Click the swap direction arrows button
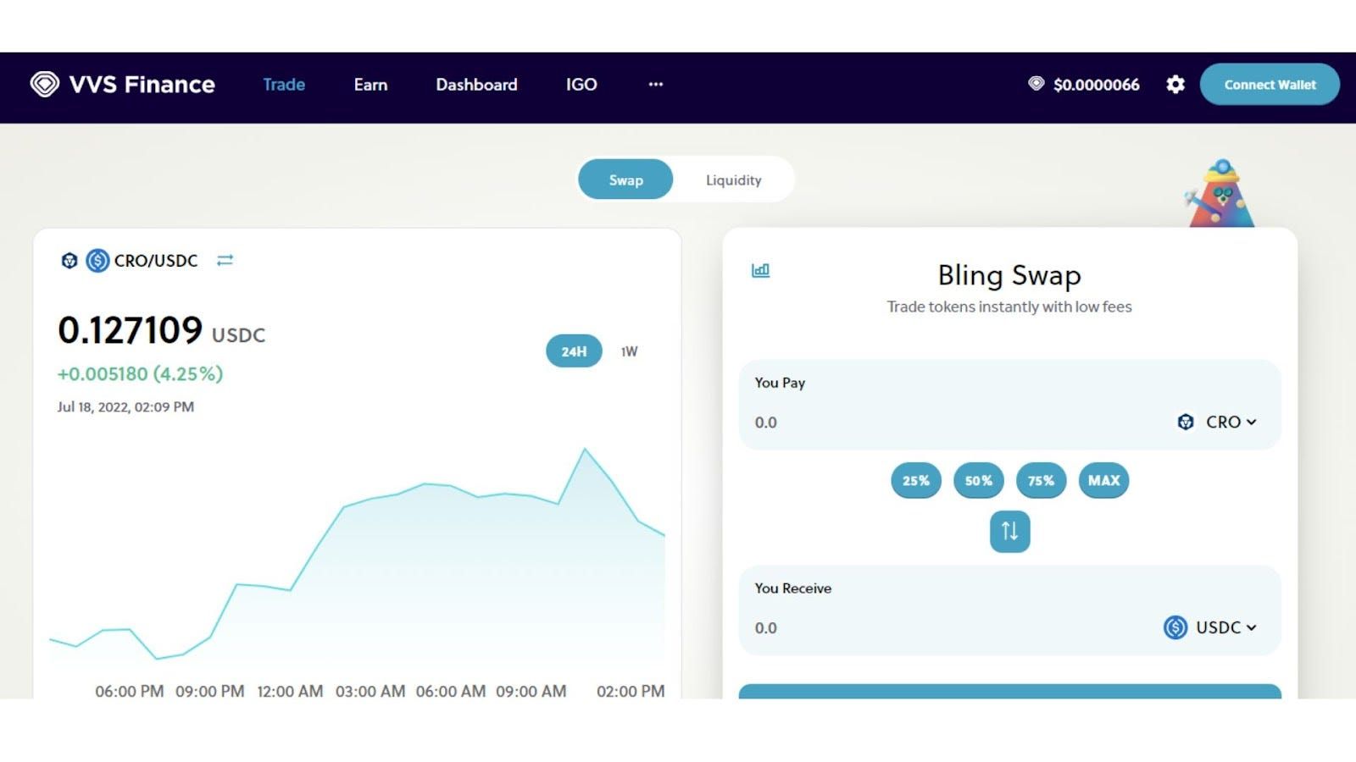Viewport: 1356px width, 762px height. pos(1010,531)
